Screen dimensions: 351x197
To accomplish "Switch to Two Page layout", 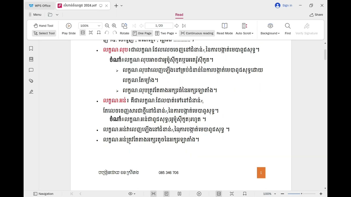I will pos(165,33).
